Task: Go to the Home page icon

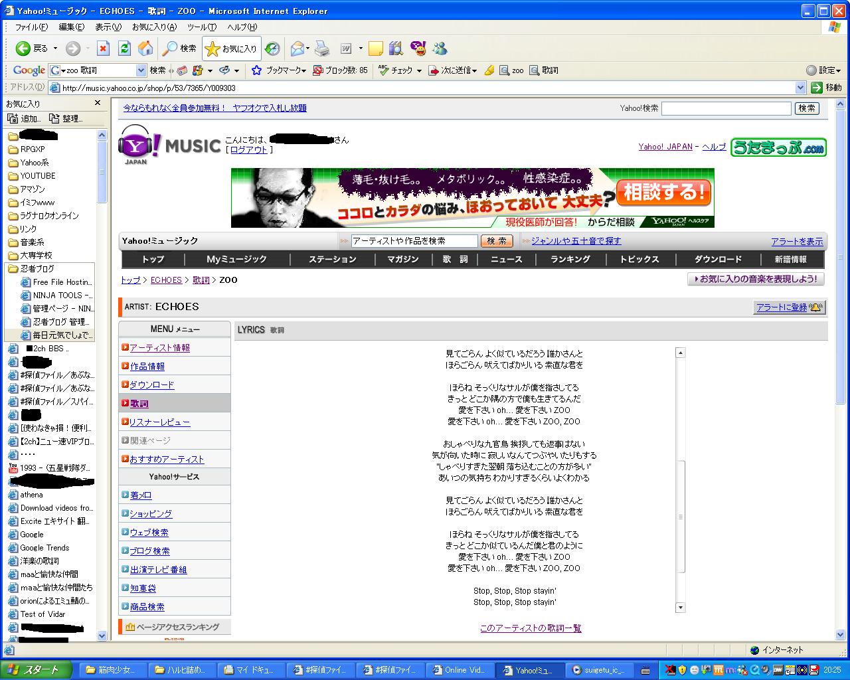Action: click(x=145, y=48)
